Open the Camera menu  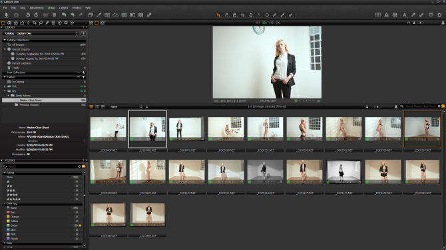[63, 8]
